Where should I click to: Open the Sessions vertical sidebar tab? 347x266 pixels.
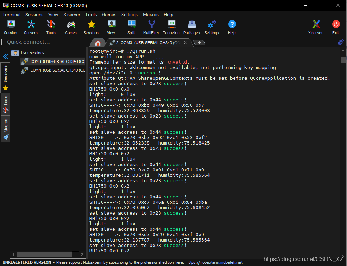tap(5, 74)
